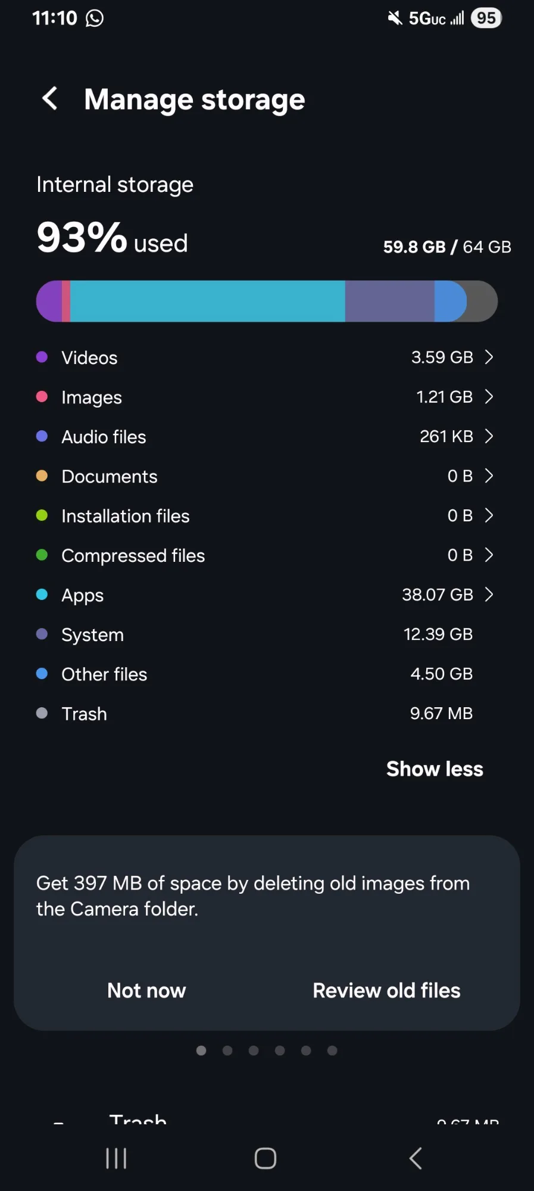
Task: Tap the teal Apps segment in storage bar
Action: (x=207, y=301)
